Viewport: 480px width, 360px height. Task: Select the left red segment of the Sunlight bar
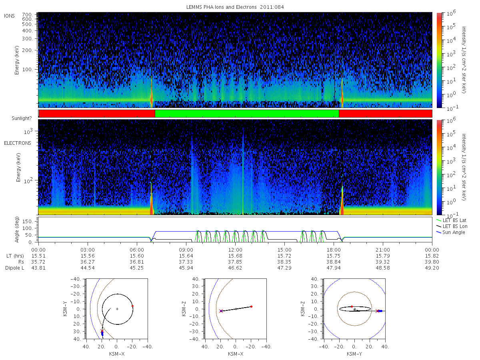pyautogui.click(x=97, y=114)
